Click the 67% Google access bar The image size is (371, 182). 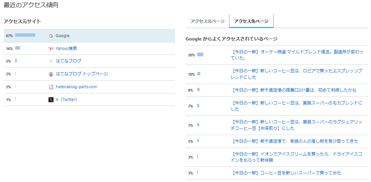click(x=25, y=35)
